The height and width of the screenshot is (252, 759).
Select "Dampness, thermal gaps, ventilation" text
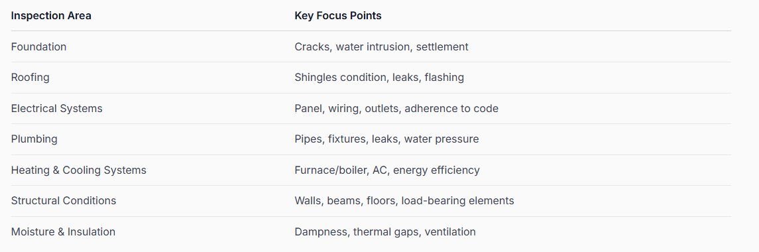coord(385,231)
